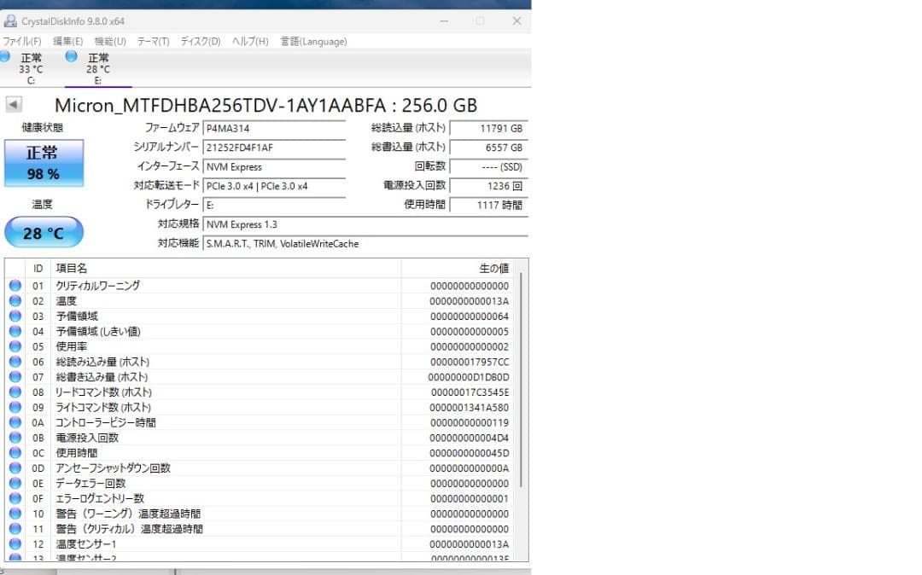Viewport: 922px width, 575px height.
Task: Open the 言語(Language) menu
Action: click(313, 41)
